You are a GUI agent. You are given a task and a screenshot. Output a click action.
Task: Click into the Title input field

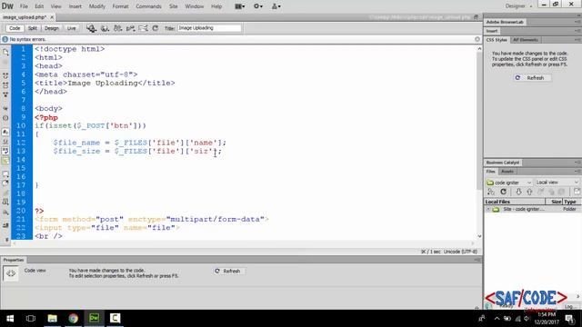pos(209,28)
